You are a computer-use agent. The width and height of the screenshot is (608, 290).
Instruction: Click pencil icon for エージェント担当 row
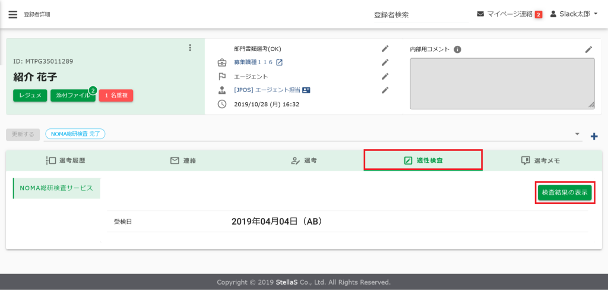click(385, 90)
